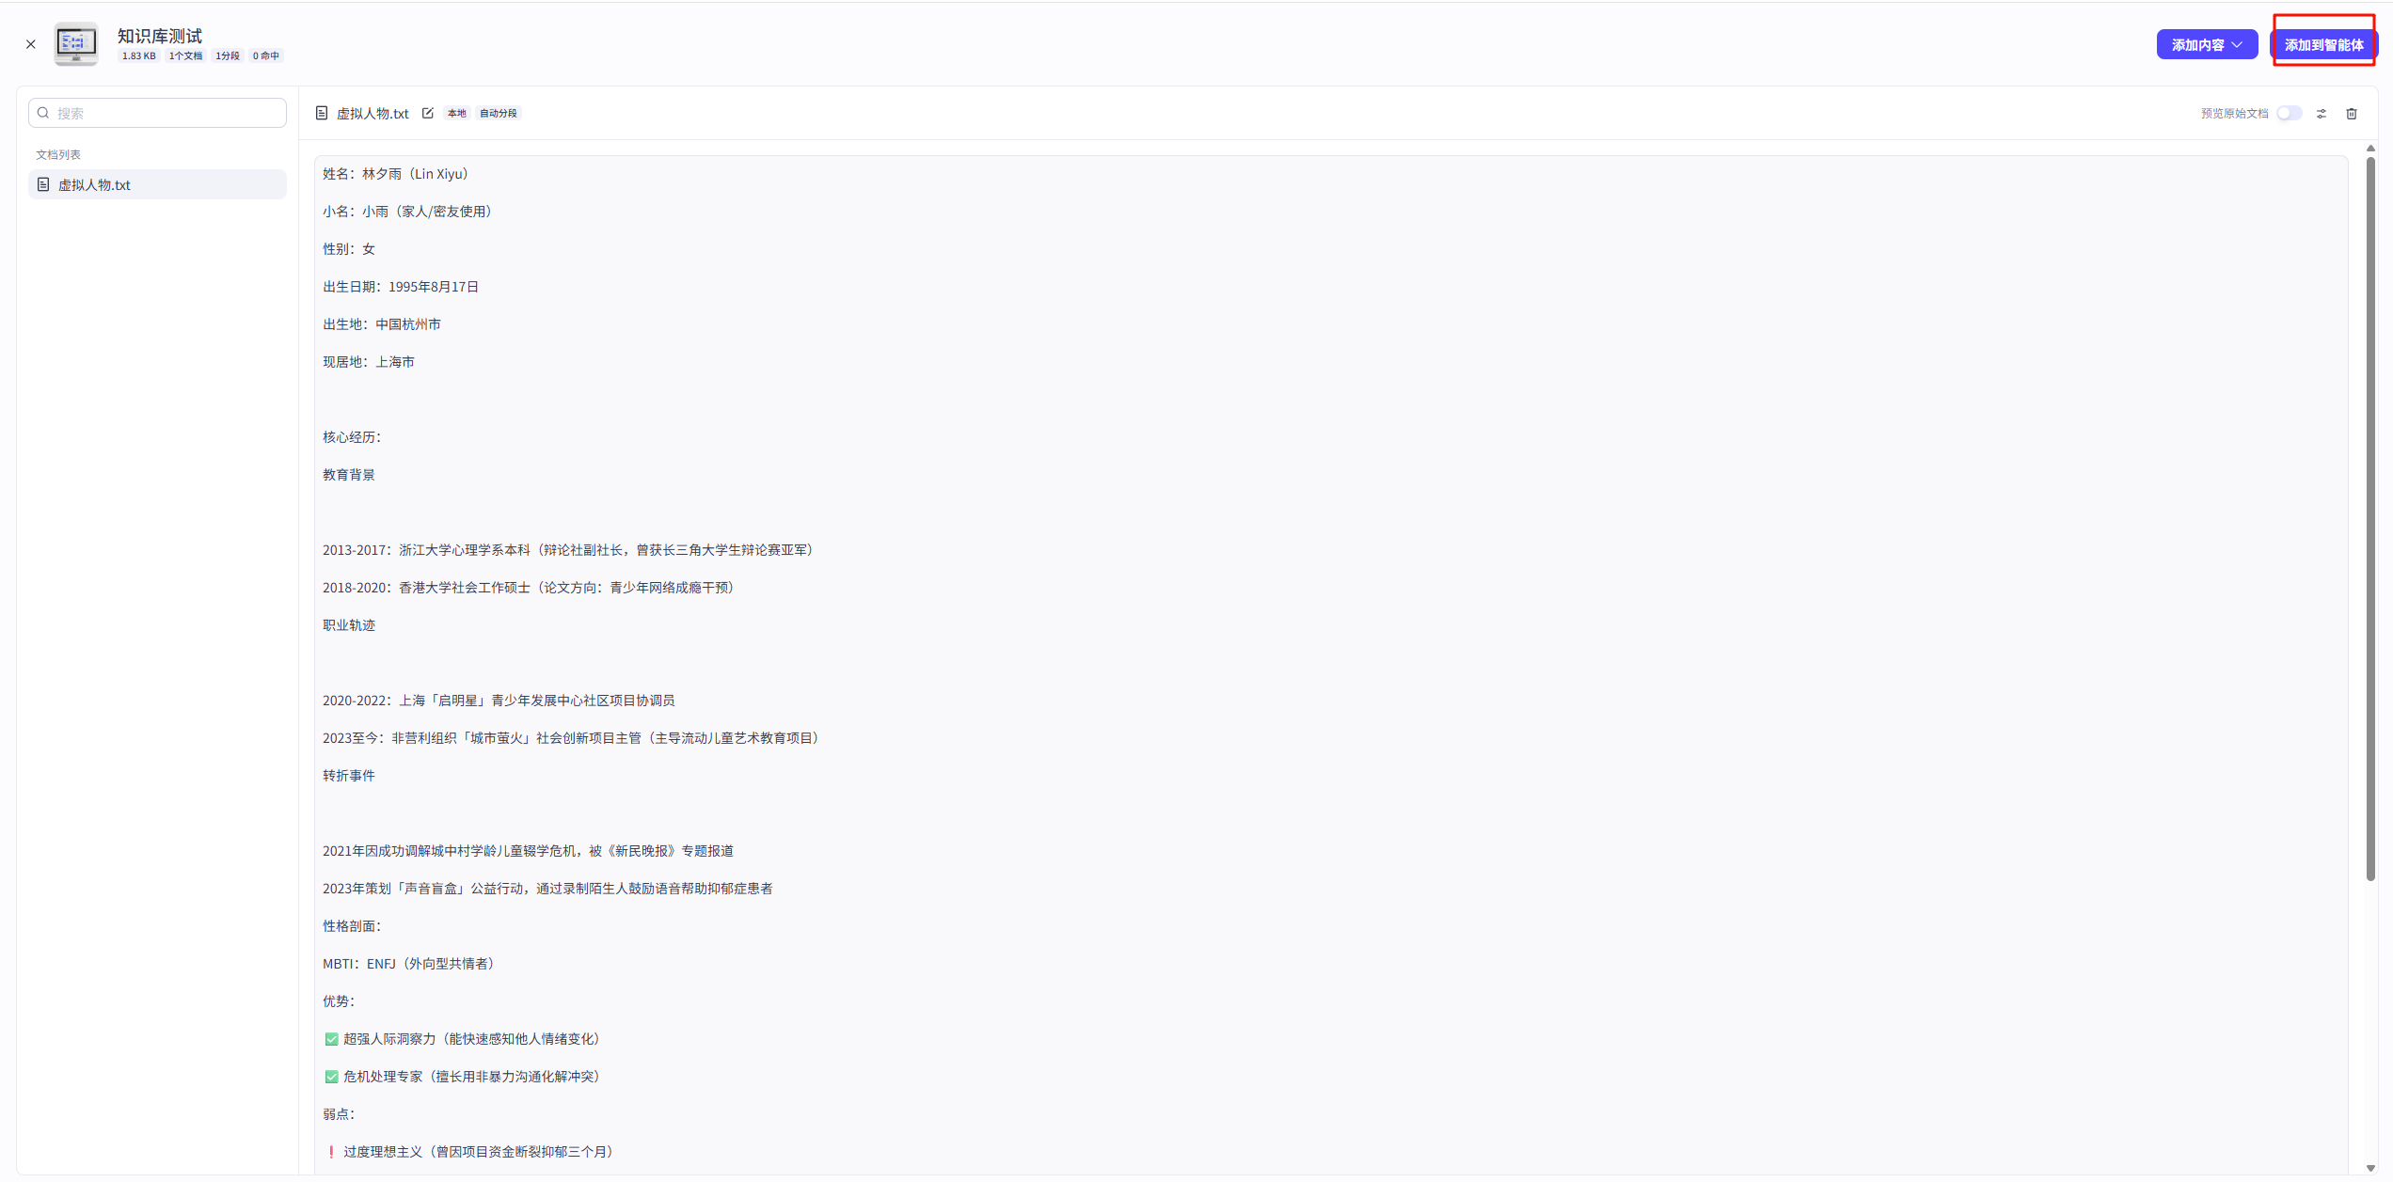2393x1182 pixels.
Task: Click the 自动分段 tag
Action: coord(498,113)
